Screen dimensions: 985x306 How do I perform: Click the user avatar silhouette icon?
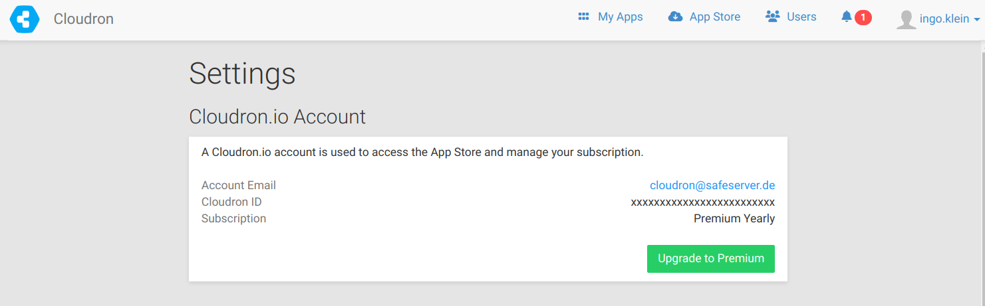pyautogui.click(x=906, y=19)
